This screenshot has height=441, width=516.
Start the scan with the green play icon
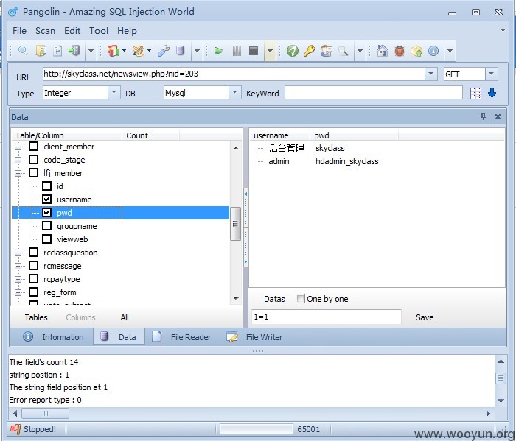pyautogui.click(x=219, y=51)
